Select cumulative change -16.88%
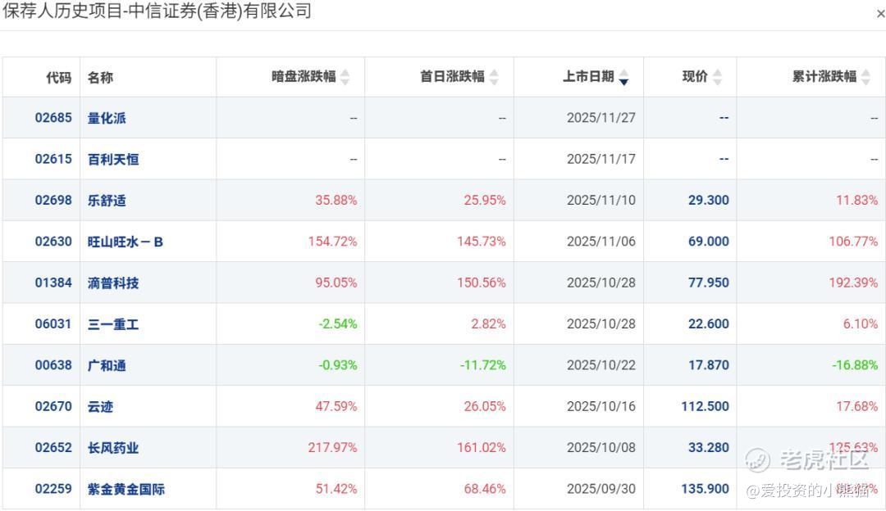886x511 pixels. (x=855, y=365)
